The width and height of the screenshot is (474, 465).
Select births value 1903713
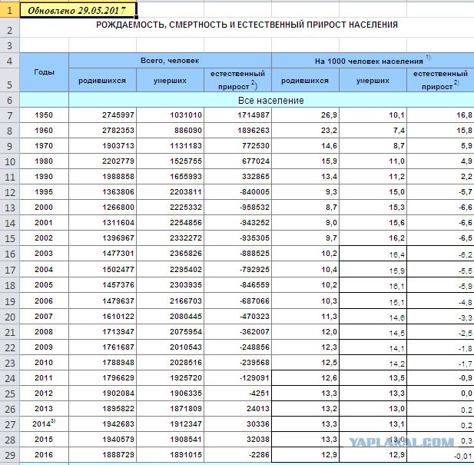[x=102, y=146]
